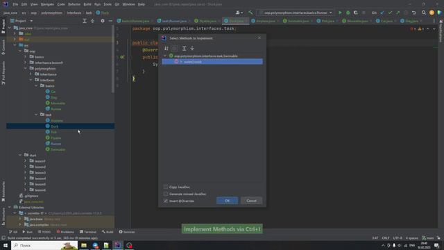Viewport: 444px width, 250px height.
Task: Click Git commit checkmark
Action: (x=390, y=12)
